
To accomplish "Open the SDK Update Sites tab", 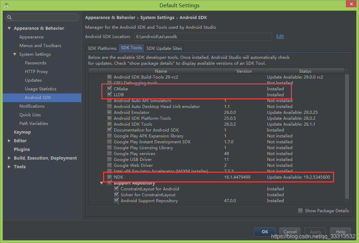I will 164,48.
